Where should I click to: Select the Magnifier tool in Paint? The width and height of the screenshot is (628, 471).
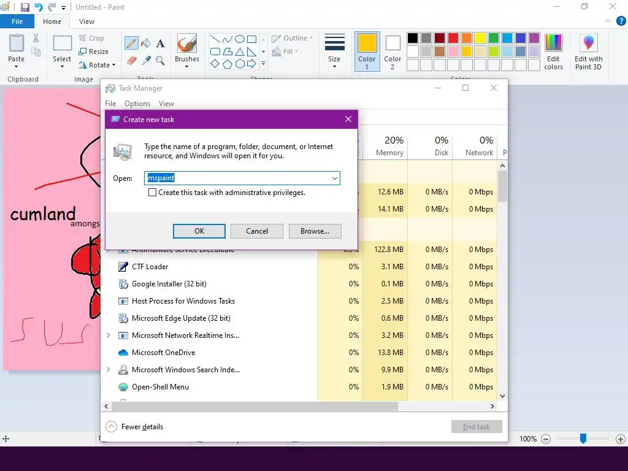point(160,61)
